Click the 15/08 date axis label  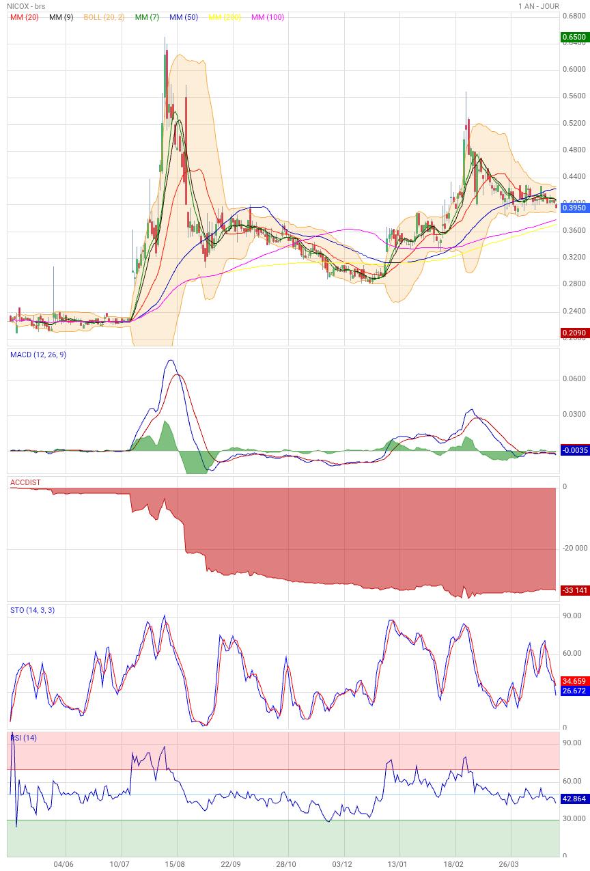tap(175, 864)
